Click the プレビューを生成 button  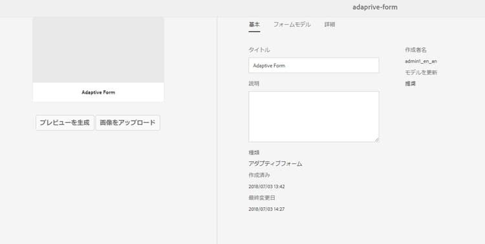65,123
